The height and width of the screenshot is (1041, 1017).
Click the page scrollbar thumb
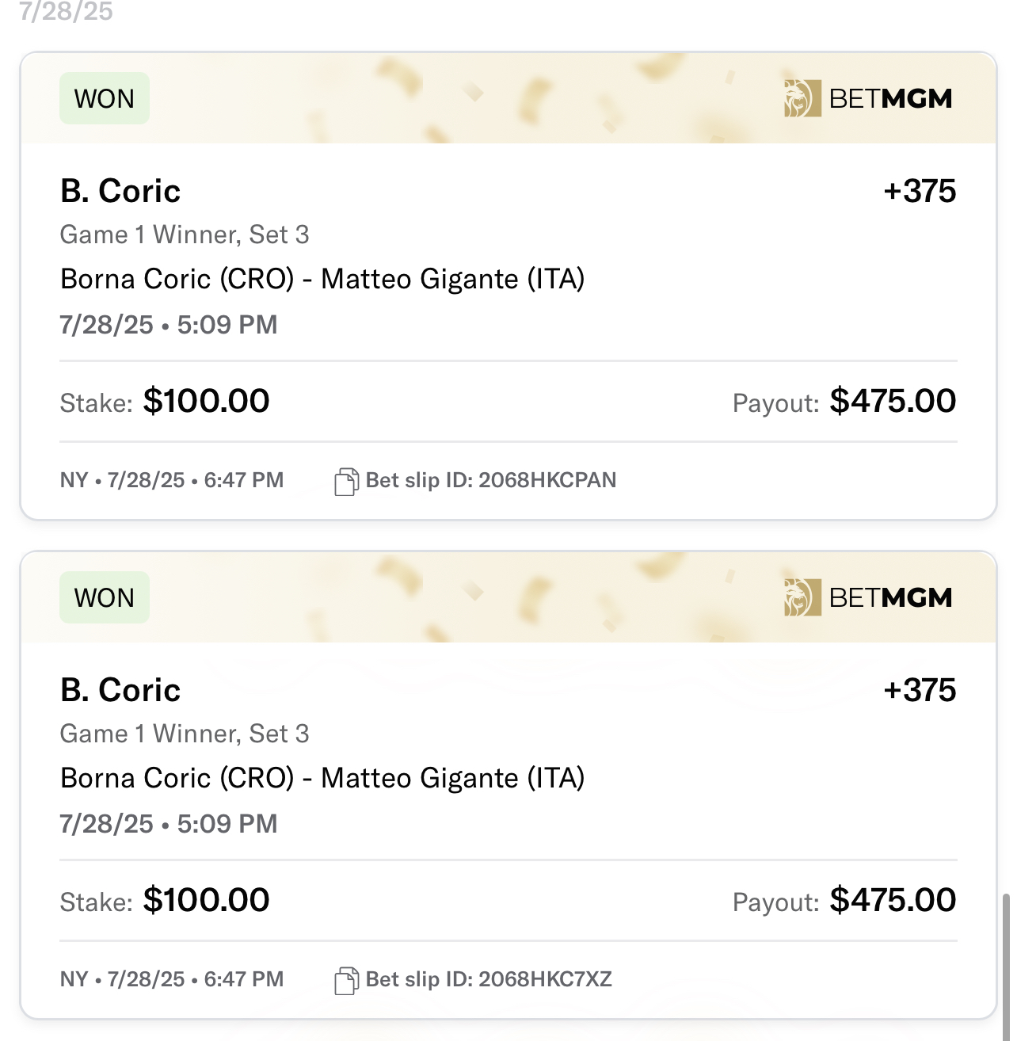(x=1006, y=967)
